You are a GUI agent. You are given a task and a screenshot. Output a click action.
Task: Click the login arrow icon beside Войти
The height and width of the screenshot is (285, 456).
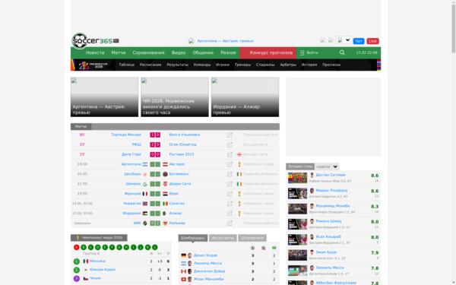(x=302, y=52)
